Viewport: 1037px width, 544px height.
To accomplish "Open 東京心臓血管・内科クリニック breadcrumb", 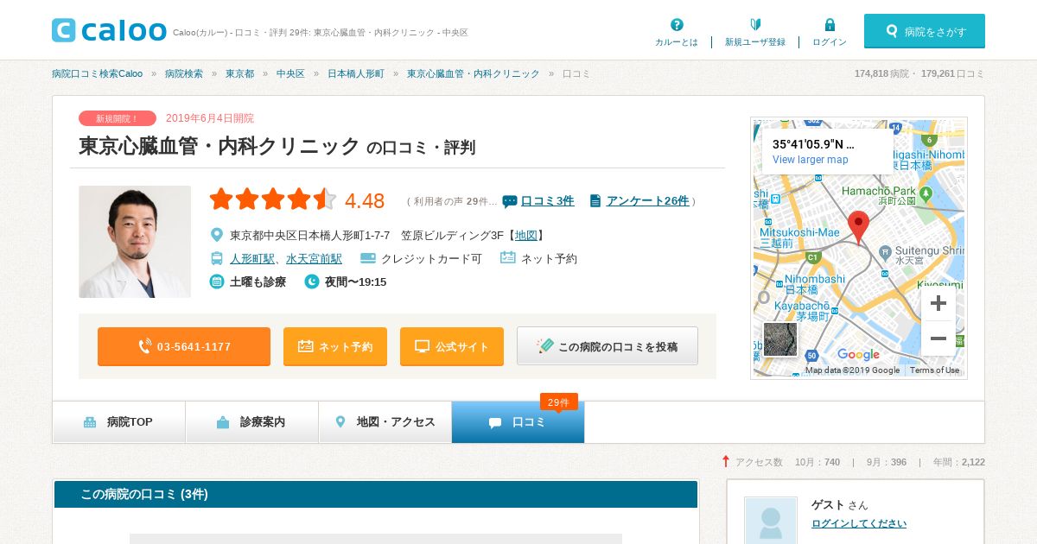I will [474, 73].
